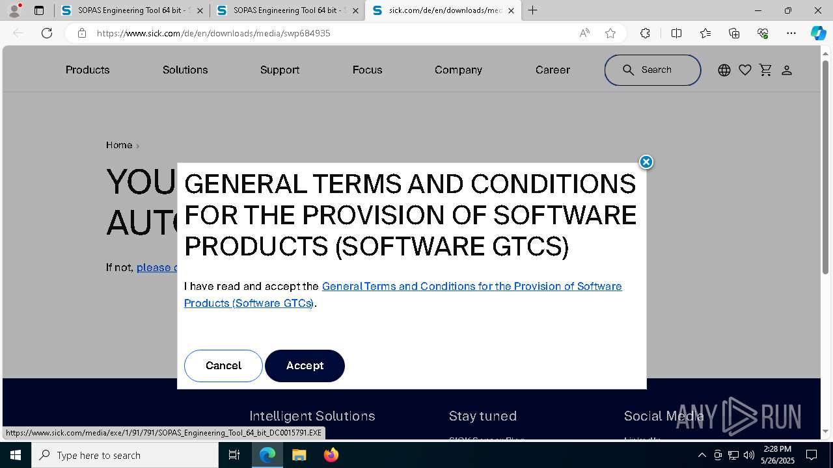Image resolution: width=833 pixels, height=468 pixels.
Task: Open the Products menu
Action: click(x=87, y=70)
